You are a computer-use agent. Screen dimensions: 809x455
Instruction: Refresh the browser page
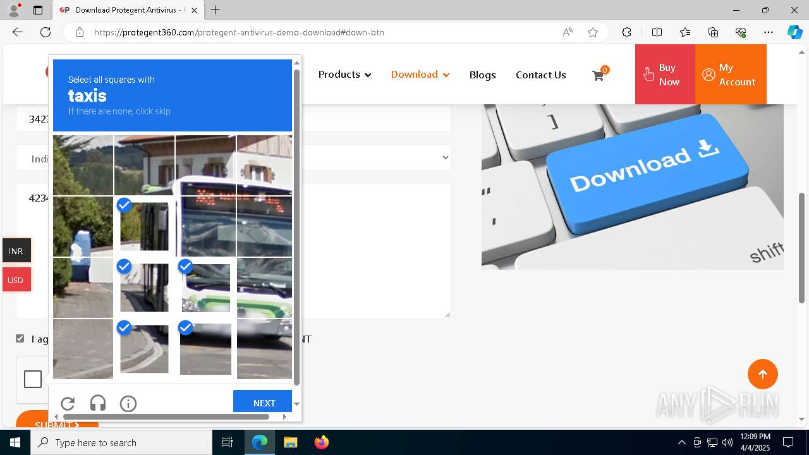[x=46, y=32]
